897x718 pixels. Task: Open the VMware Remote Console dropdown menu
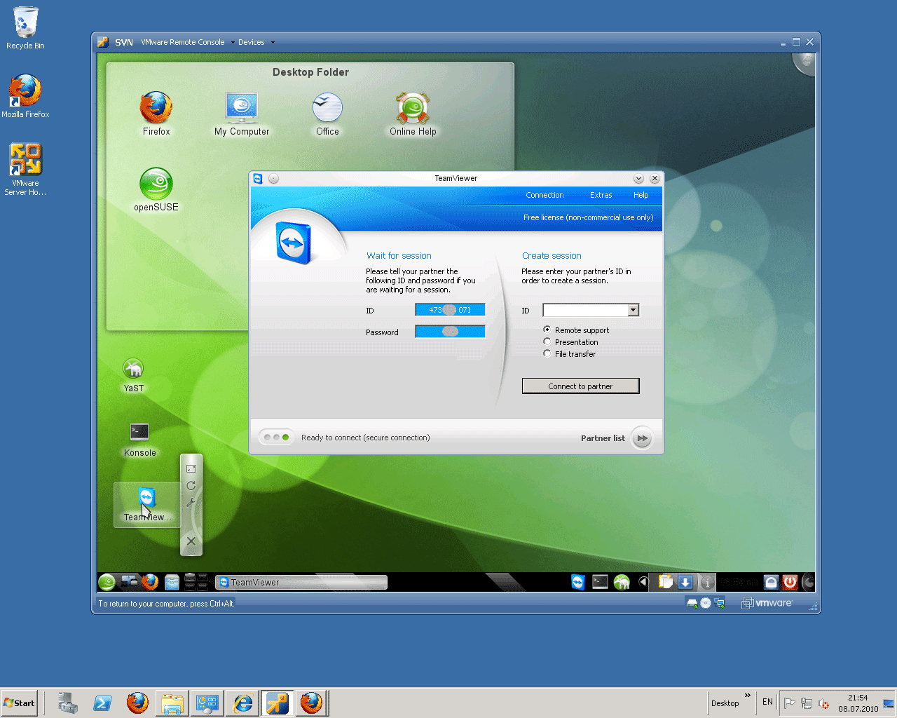click(187, 42)
